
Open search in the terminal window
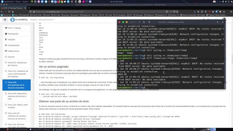tap(218, 22)
